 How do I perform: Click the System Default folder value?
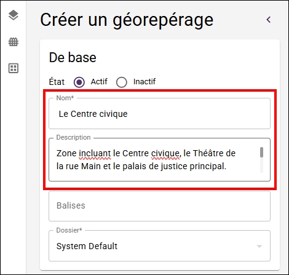click(87, 246)
